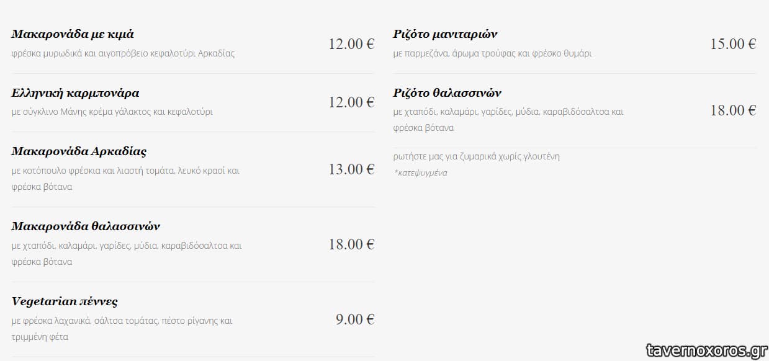The width and height of the screenshot is (769, 361).
Task: Click the parmesan and truffle description text
Action: pos(492,53)
